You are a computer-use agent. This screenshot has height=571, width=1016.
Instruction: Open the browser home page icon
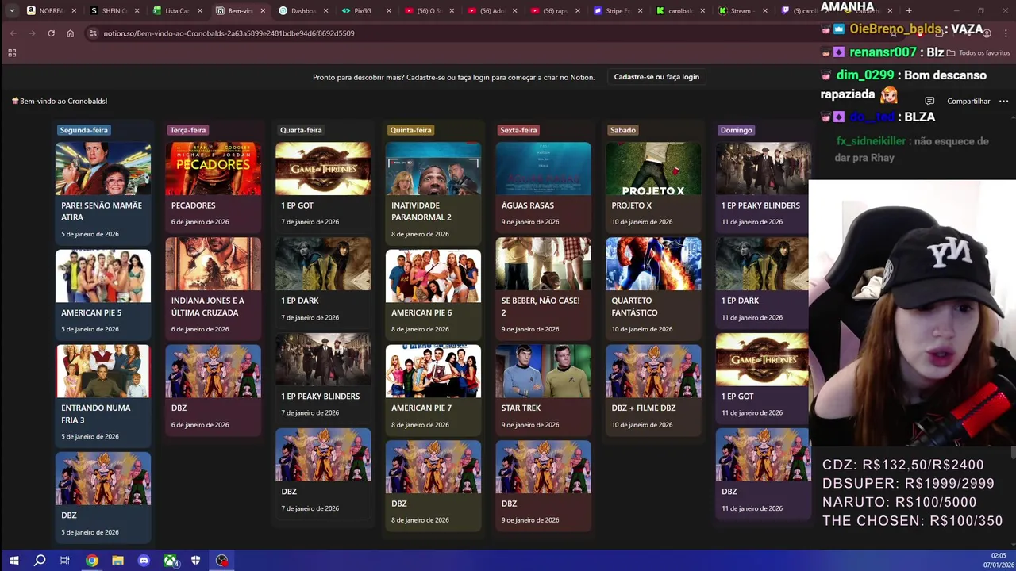point(70,33)
